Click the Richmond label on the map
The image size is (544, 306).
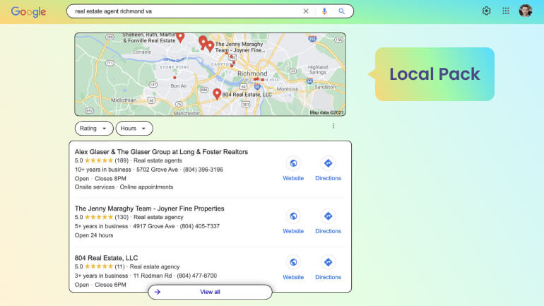point(252,73)
